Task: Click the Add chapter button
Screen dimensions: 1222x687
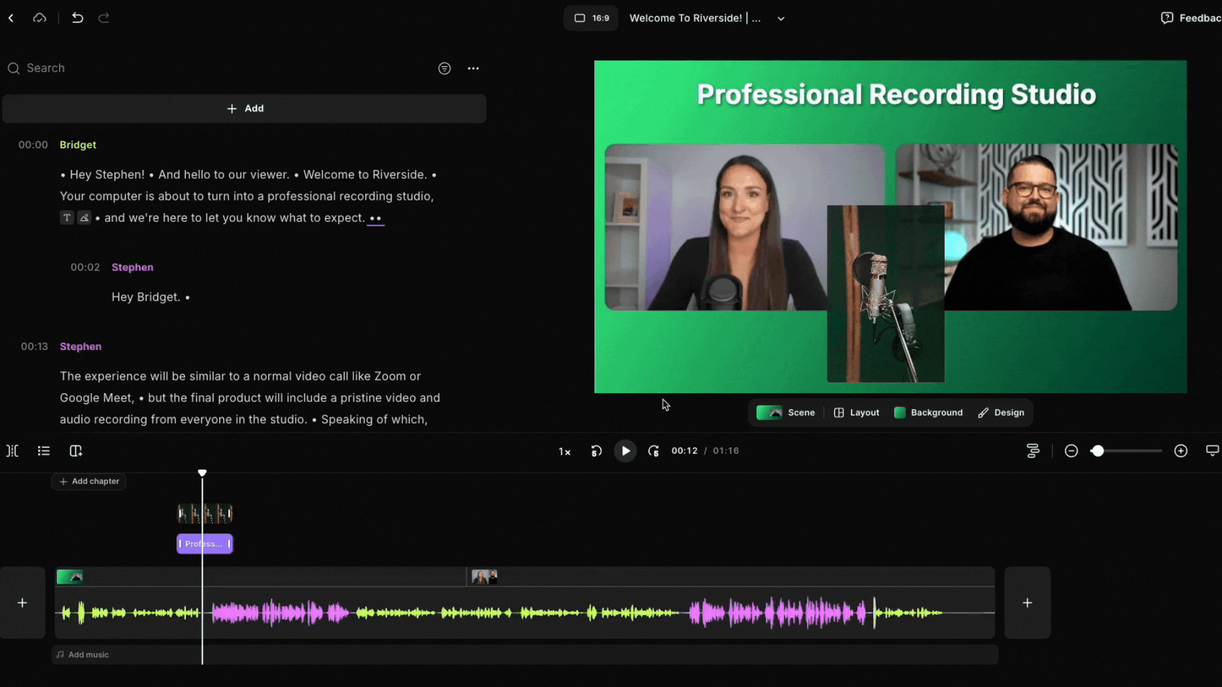Action: [x=89, y=482]
